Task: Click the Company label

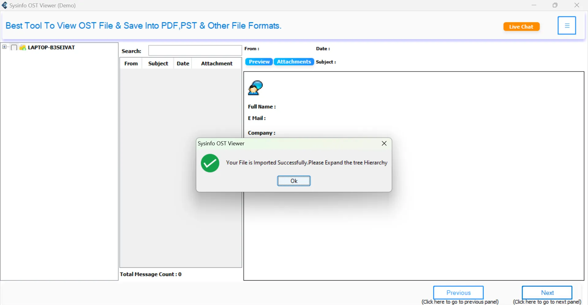Action: click(262, 133)
